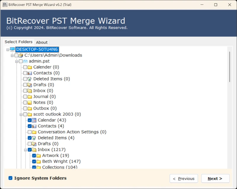Screen dimensions: 237x189
Task: Click the Contacts (4) address card icon
Action: (34, 126)
